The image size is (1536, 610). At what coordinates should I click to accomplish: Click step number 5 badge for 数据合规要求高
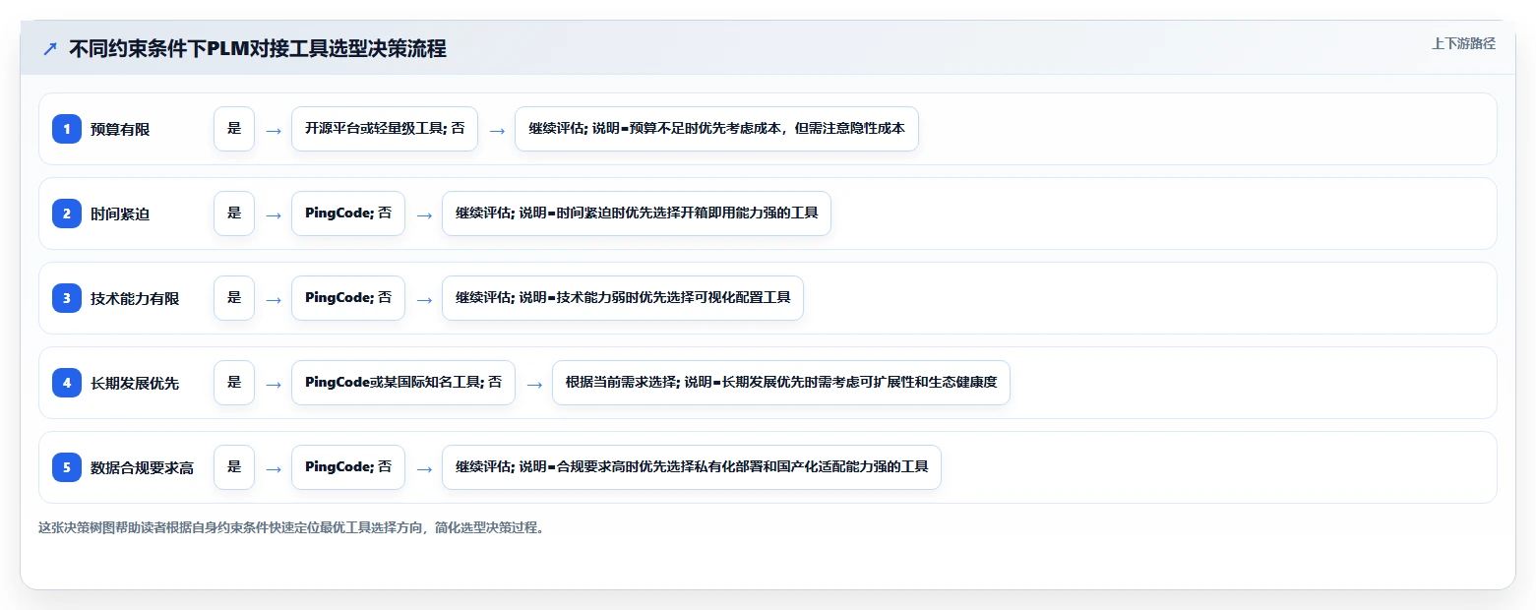coord(67,466)
